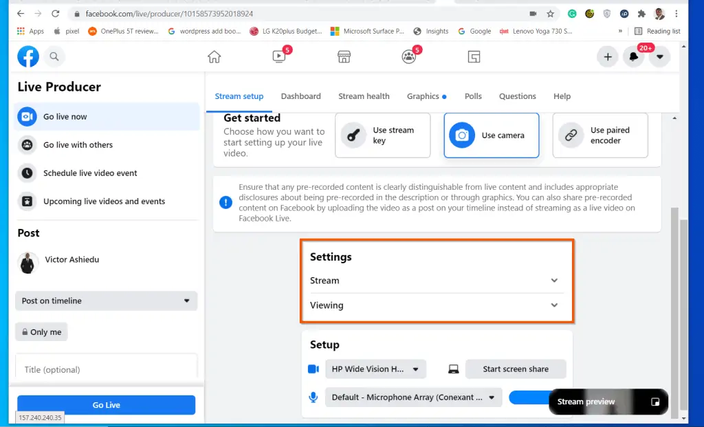Viewport: 704px width, 427px height.
Task: Reload the page
Action: (55, 14)
